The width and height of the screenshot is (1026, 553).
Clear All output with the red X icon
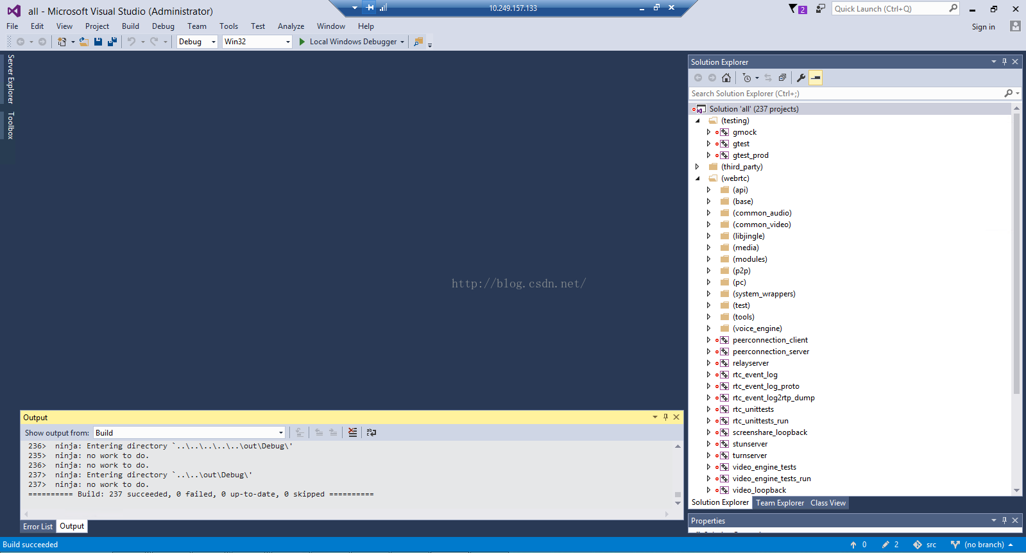[352, 432]
